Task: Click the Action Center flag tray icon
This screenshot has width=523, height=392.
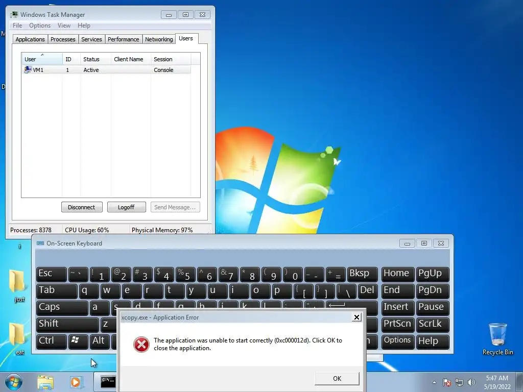Action: [447, 382]
